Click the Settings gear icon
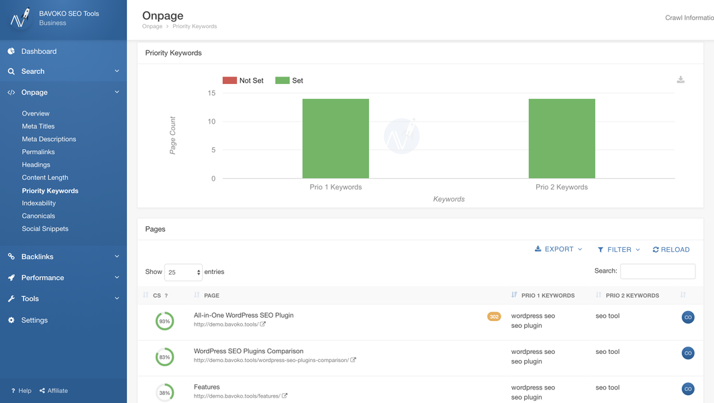Image resolution: width=714 pixels, height=403 pixels. [x=11, y=320]
